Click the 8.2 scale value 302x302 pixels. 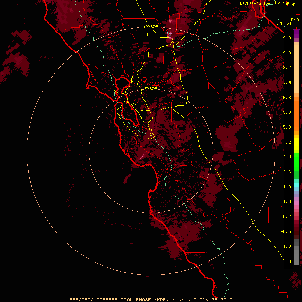click(x=287, y=67)
